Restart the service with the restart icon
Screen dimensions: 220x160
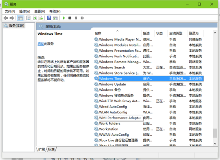click(x=82, y=18)
